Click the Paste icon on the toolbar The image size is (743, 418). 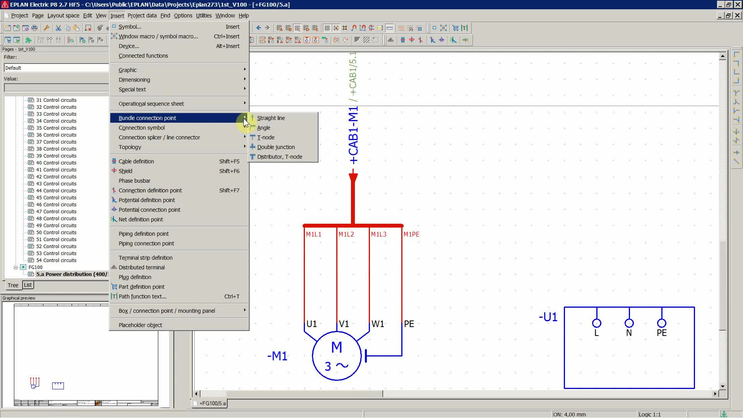point(76,28)
